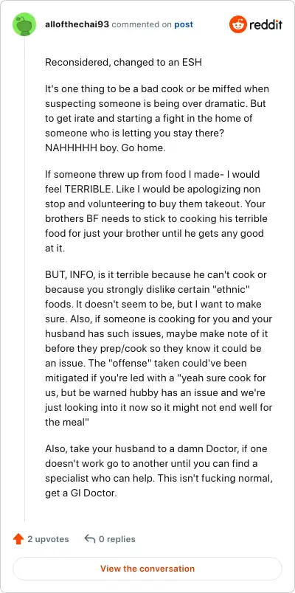Upvote the comment with the orange arrow
This screenshot has height=593, width=295.
pyautogui.click(x=18, y=539)
